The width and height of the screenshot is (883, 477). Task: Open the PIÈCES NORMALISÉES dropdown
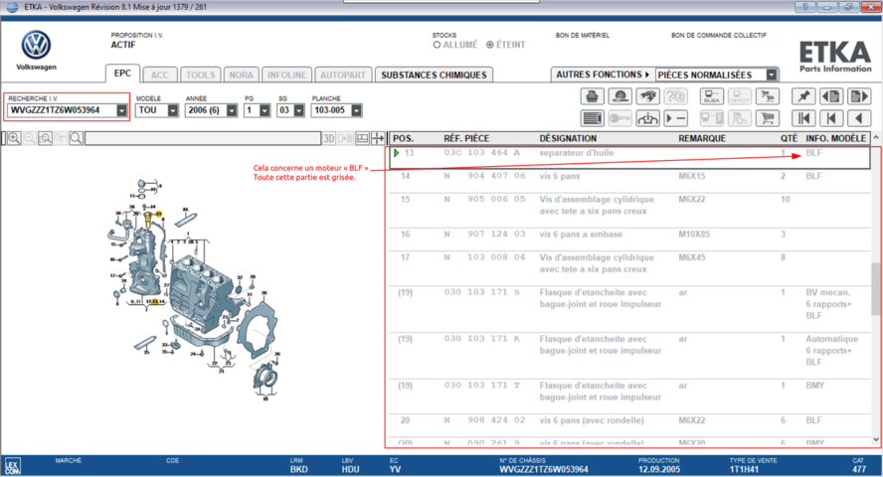pos(772,75)
